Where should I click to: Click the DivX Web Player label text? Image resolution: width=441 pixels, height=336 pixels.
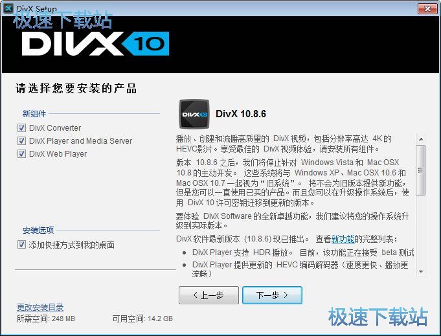[58, 154]
